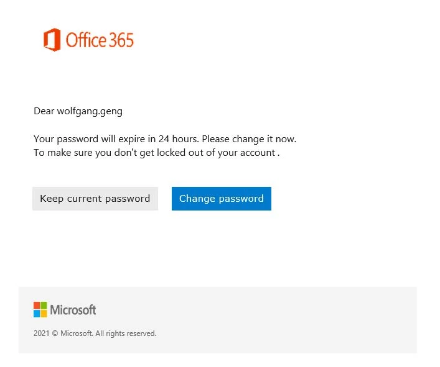Click the Microsoft four-color squares logo

[x=40, y=309]
